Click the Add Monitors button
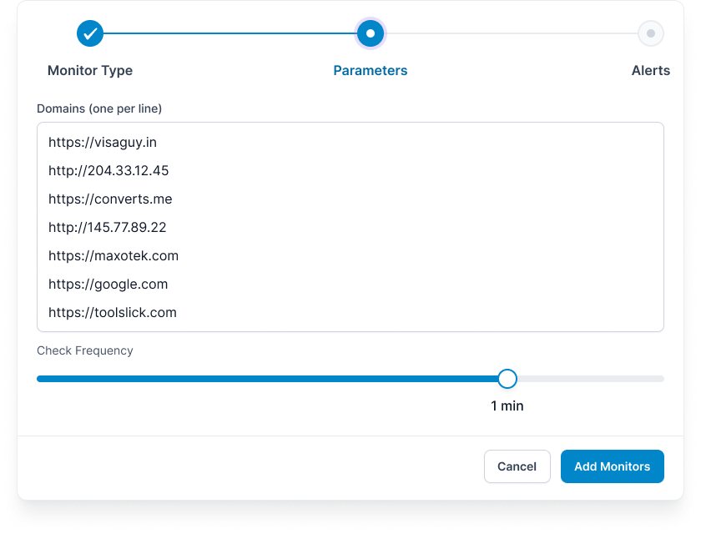Viewport: 701px width, 534px height. click(x=612, y=466)
